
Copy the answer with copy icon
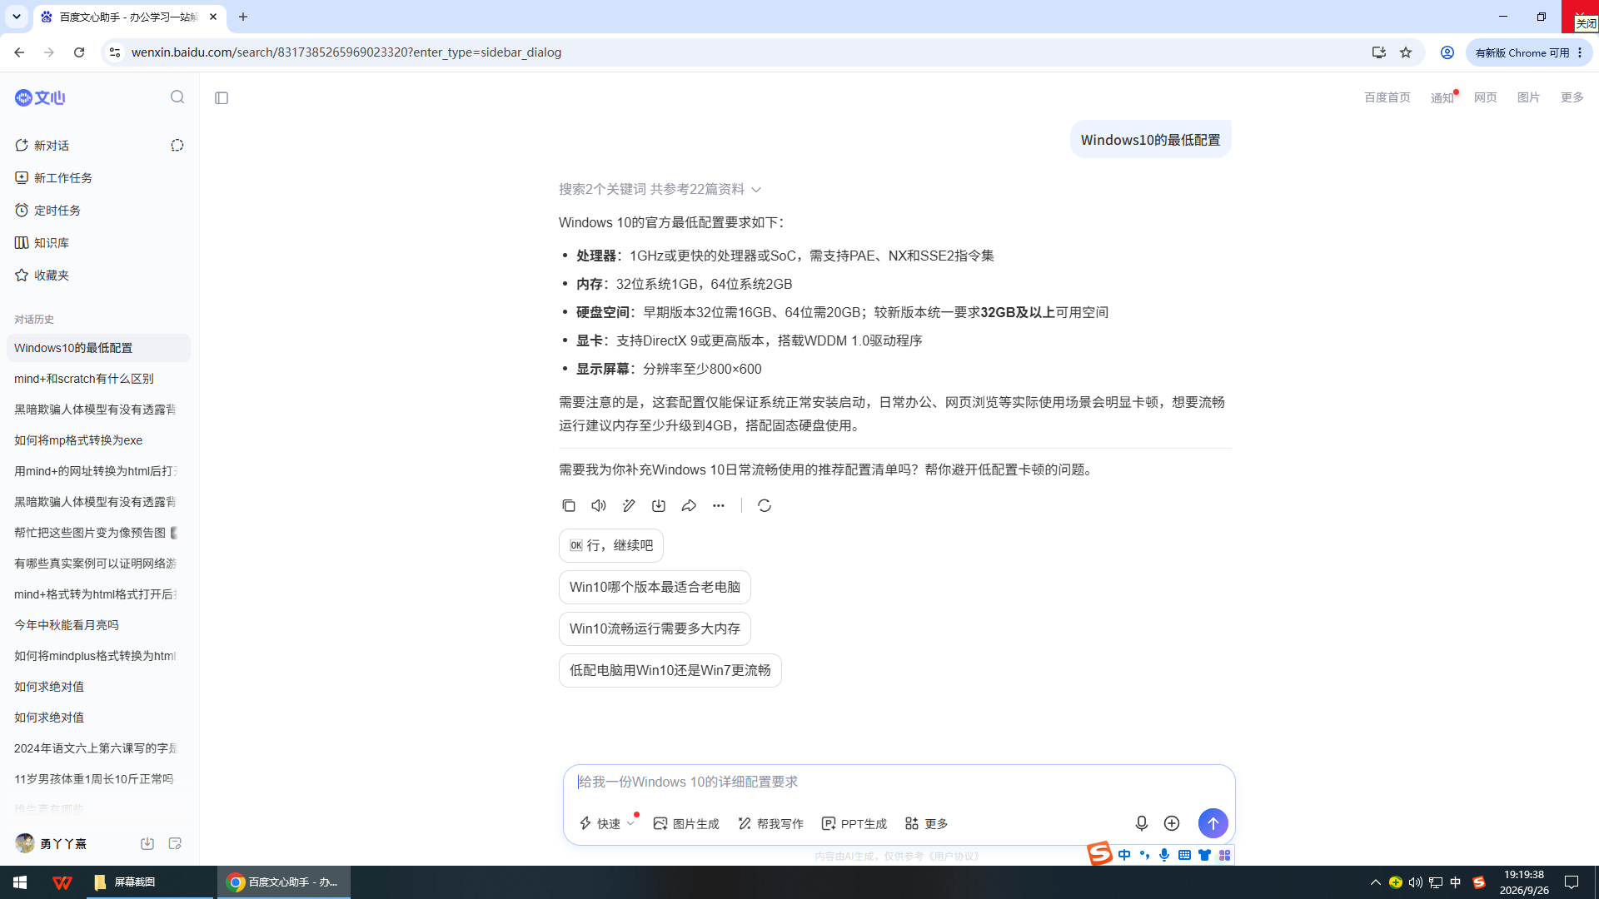(x=569, y=505)
